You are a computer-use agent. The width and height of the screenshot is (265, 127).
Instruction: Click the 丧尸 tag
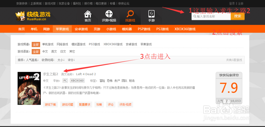click(x=117, y=81)
